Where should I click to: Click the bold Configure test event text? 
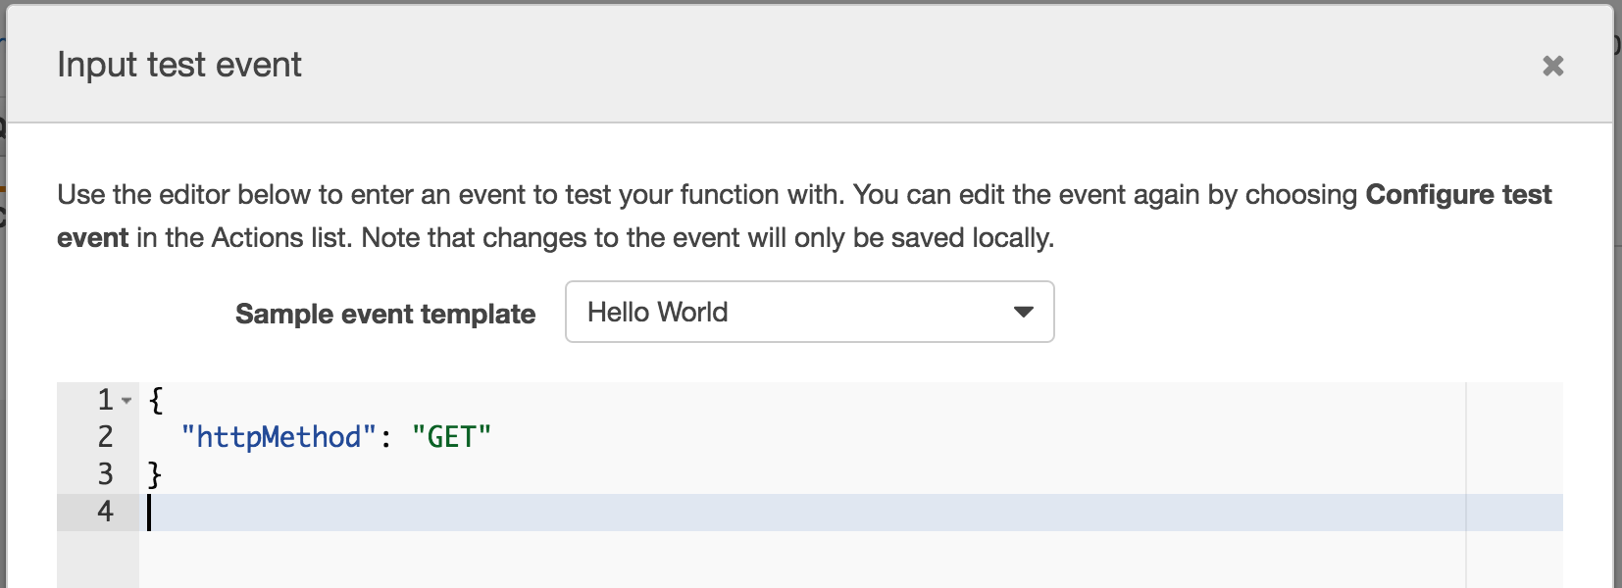(1457, 195)
